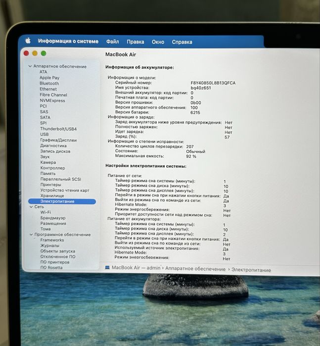Select SATA in the sidebar

pyautogui.click(x=45, y=118)
